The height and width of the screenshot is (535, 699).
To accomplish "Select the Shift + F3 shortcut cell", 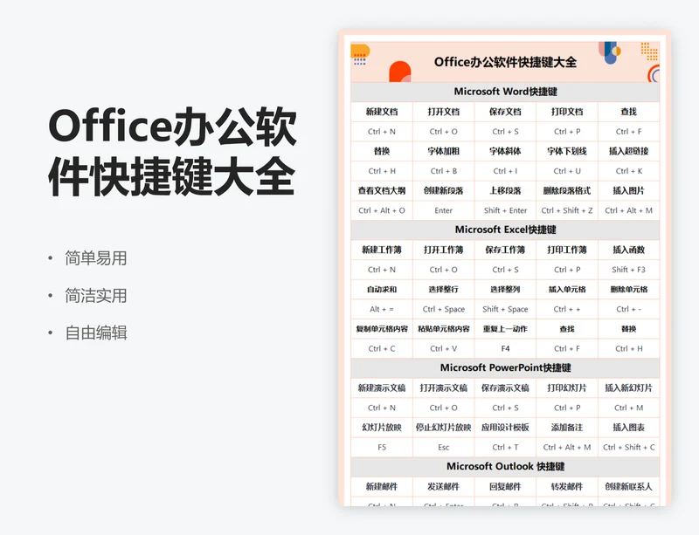I will pyautogui.click(x=628, y=270).
